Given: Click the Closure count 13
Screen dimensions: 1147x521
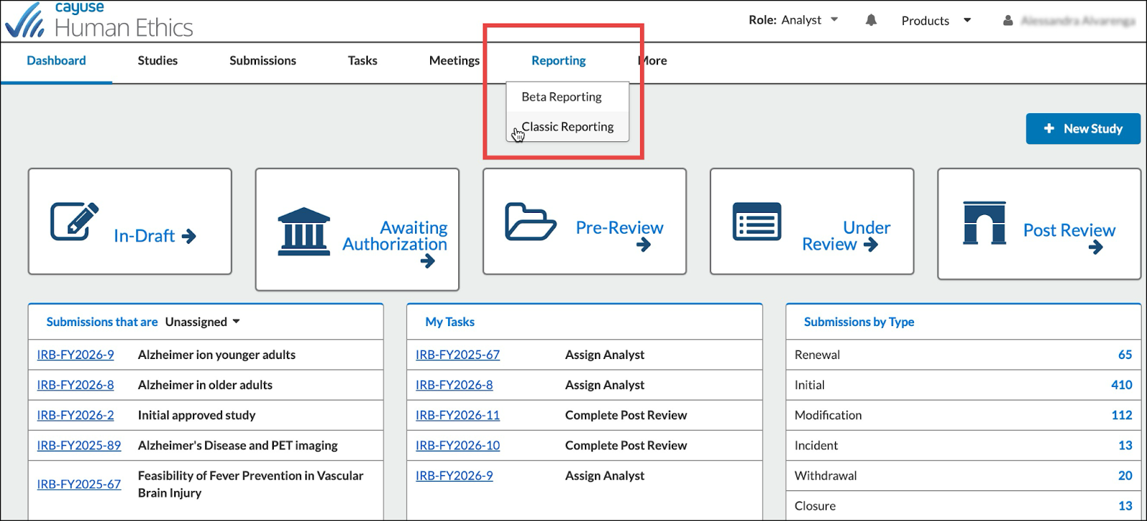Looking at the screenshot, I should point(1125,505).
